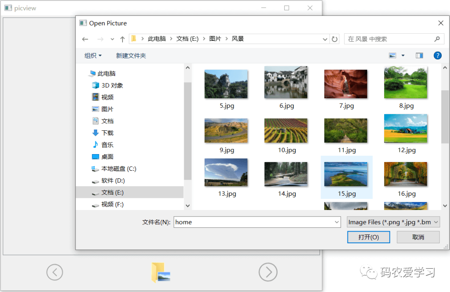
Task: Open help with the question mark icon
Action: [x=437, y=55]
